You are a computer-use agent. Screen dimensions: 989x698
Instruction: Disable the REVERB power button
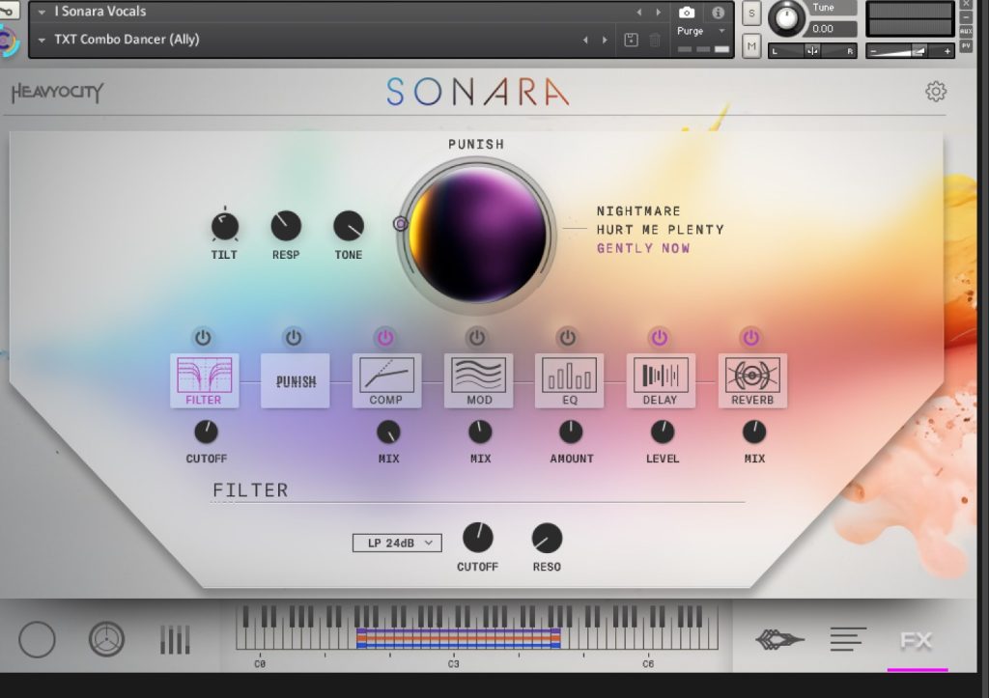pos(750,337)
